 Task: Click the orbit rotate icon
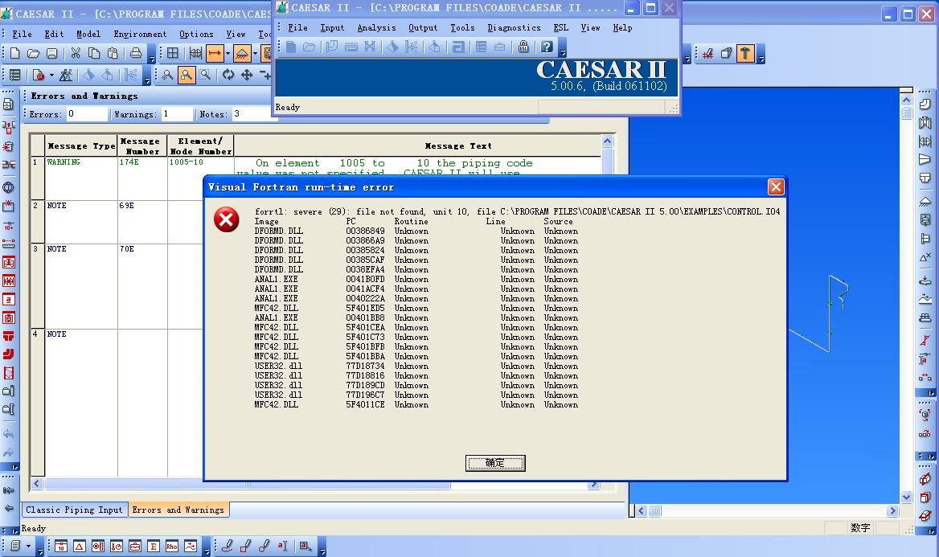click(228, 75)
